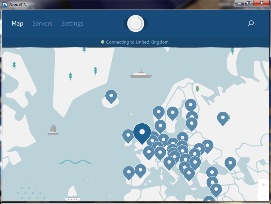The width and height of the screenshot is (271, 204).
Task: Select the Norway location pin
Action: [x=159, y=112]
